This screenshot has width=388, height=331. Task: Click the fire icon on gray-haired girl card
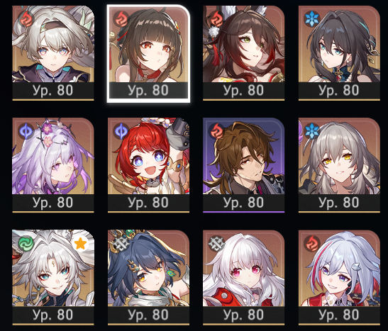click(26, 19)
